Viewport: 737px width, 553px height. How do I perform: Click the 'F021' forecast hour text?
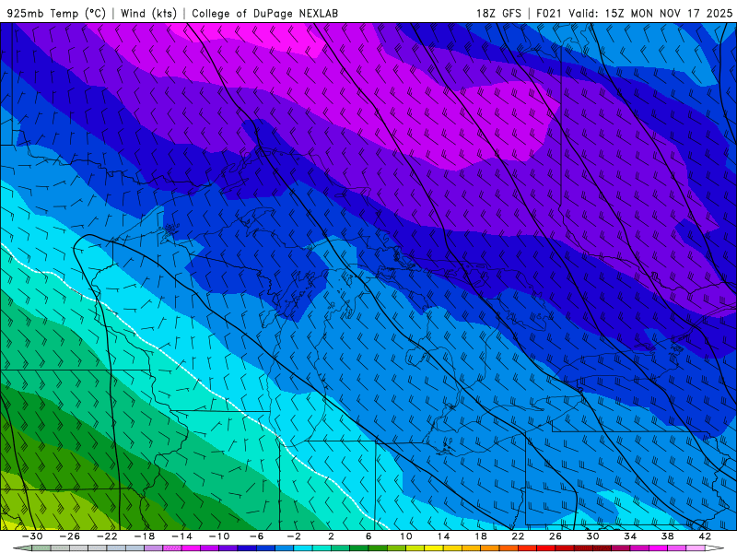549,13
